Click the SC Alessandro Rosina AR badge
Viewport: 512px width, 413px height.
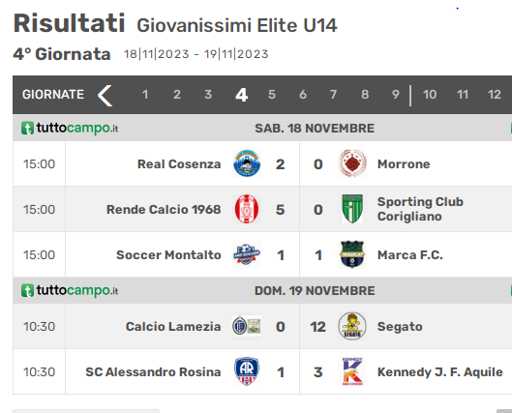[x=247, y=371]
